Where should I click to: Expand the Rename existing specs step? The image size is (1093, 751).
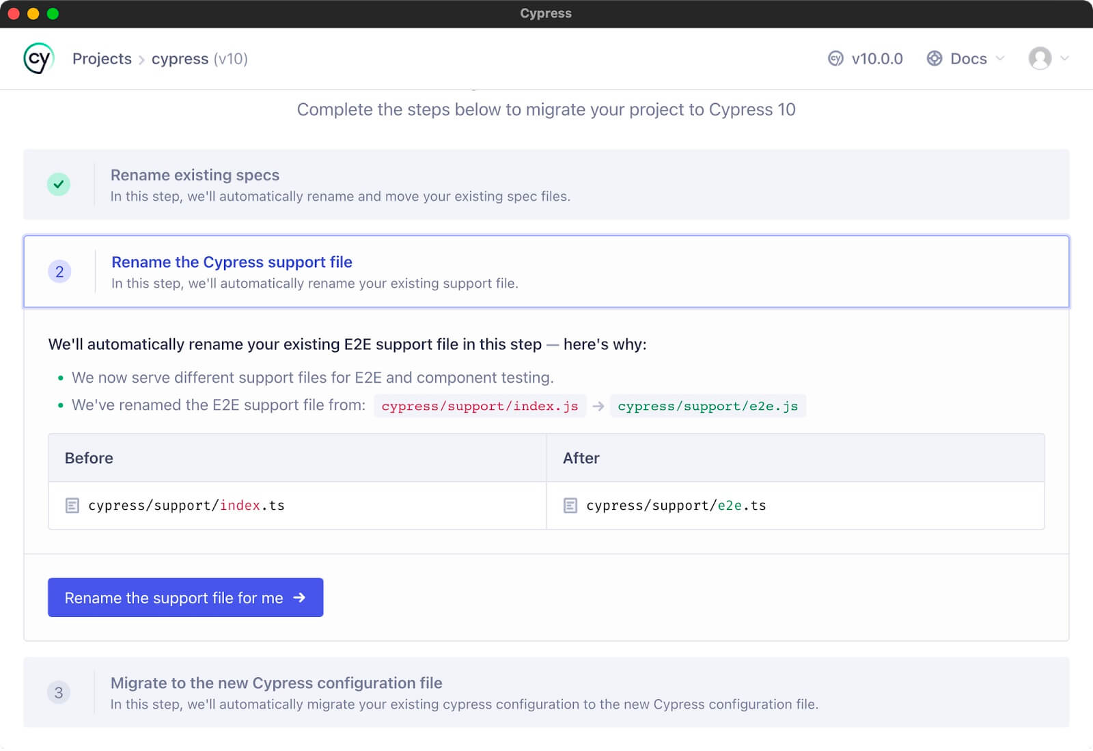pyautogui.click(x=195, y=176)
